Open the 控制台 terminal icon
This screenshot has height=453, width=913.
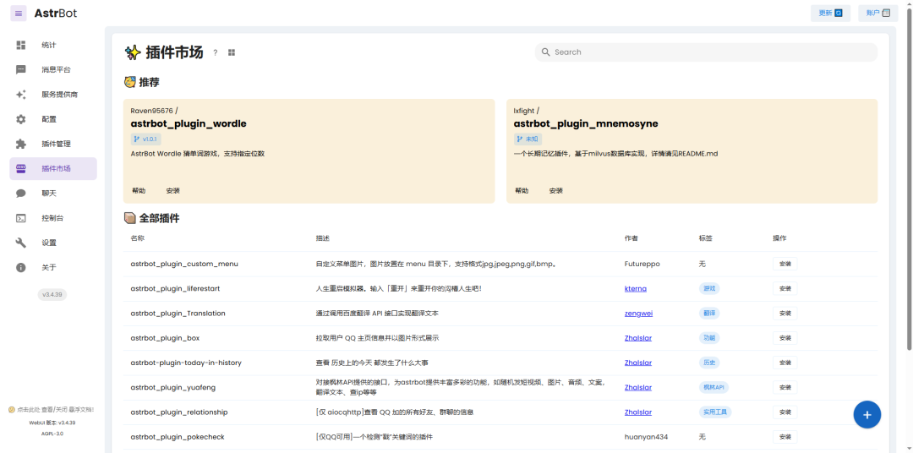[21, 218]
